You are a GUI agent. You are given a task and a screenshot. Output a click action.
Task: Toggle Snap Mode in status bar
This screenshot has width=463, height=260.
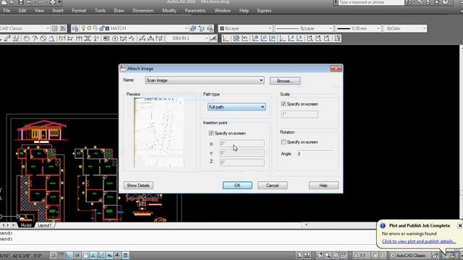(x=53, y=256)
